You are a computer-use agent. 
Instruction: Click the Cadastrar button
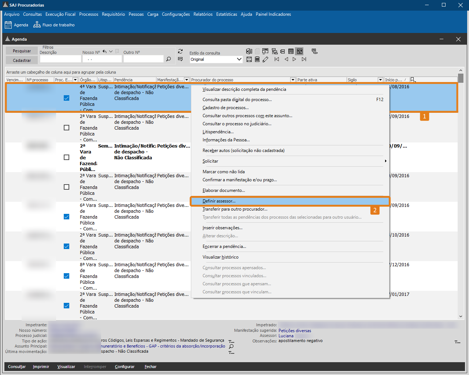(x=22, y=60)
